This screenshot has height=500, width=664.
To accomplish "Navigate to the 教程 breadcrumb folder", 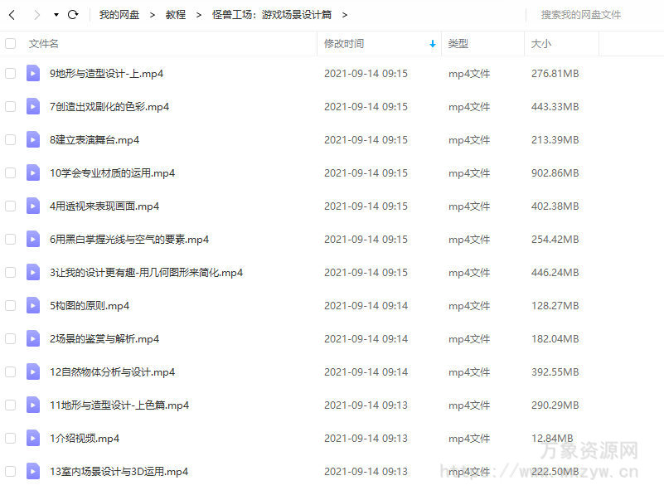I will [x=175, y=14].
